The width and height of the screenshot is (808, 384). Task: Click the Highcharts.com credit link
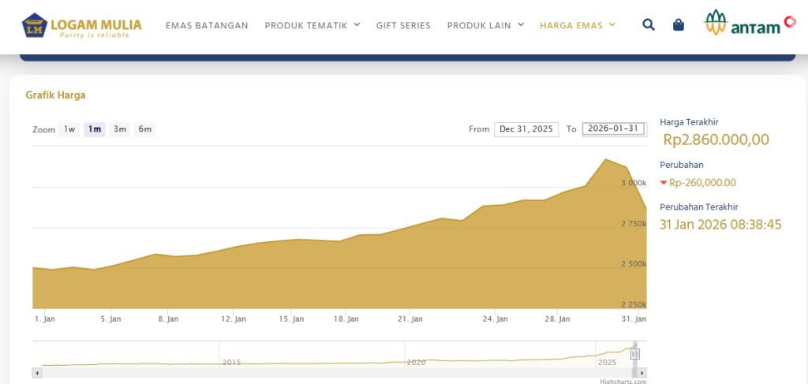pos(623,381)
